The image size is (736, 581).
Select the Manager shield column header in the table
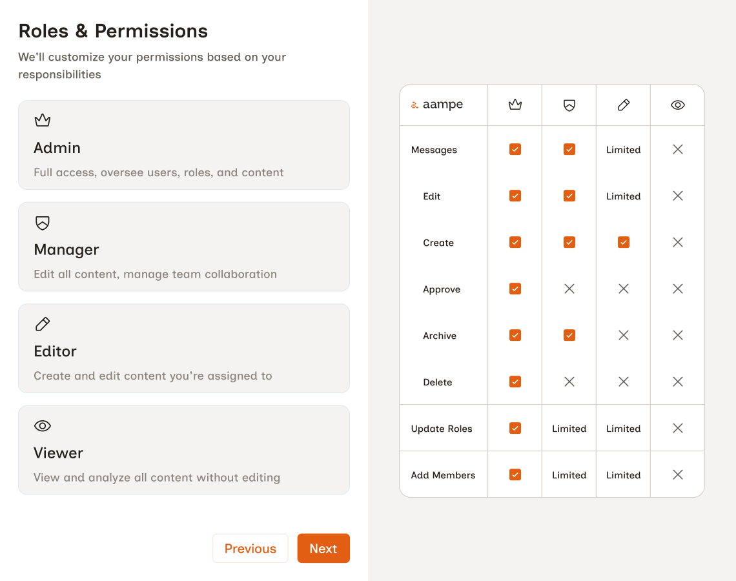(569, 105)
